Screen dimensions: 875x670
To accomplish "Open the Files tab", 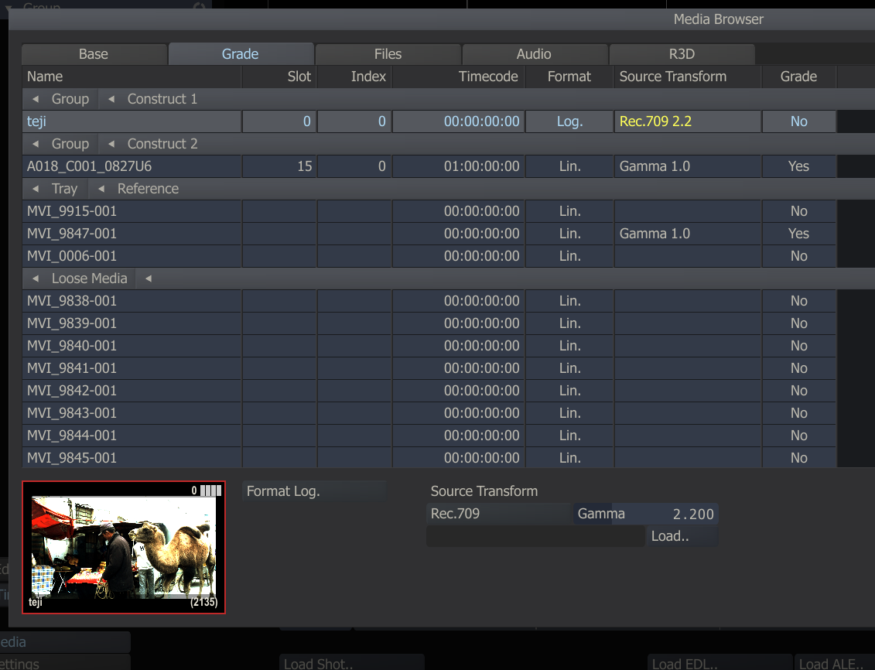I will coord(388,54).
